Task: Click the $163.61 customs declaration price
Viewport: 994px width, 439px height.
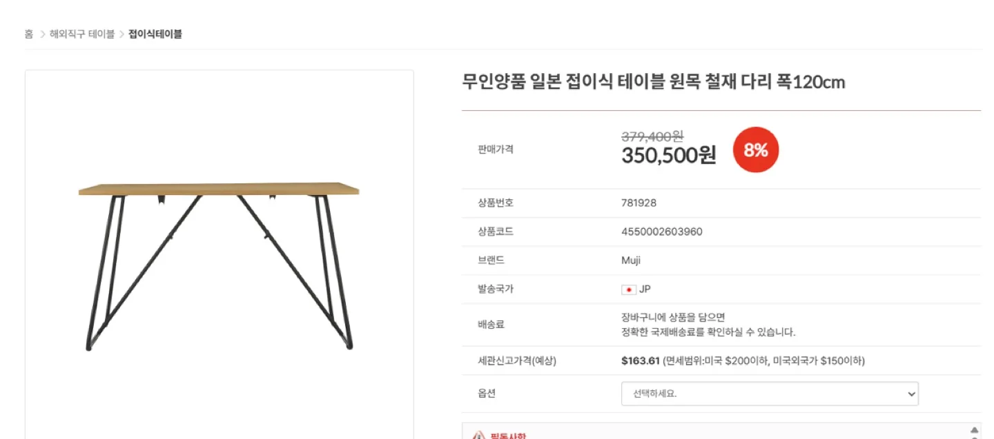Action: pos(641,361)
